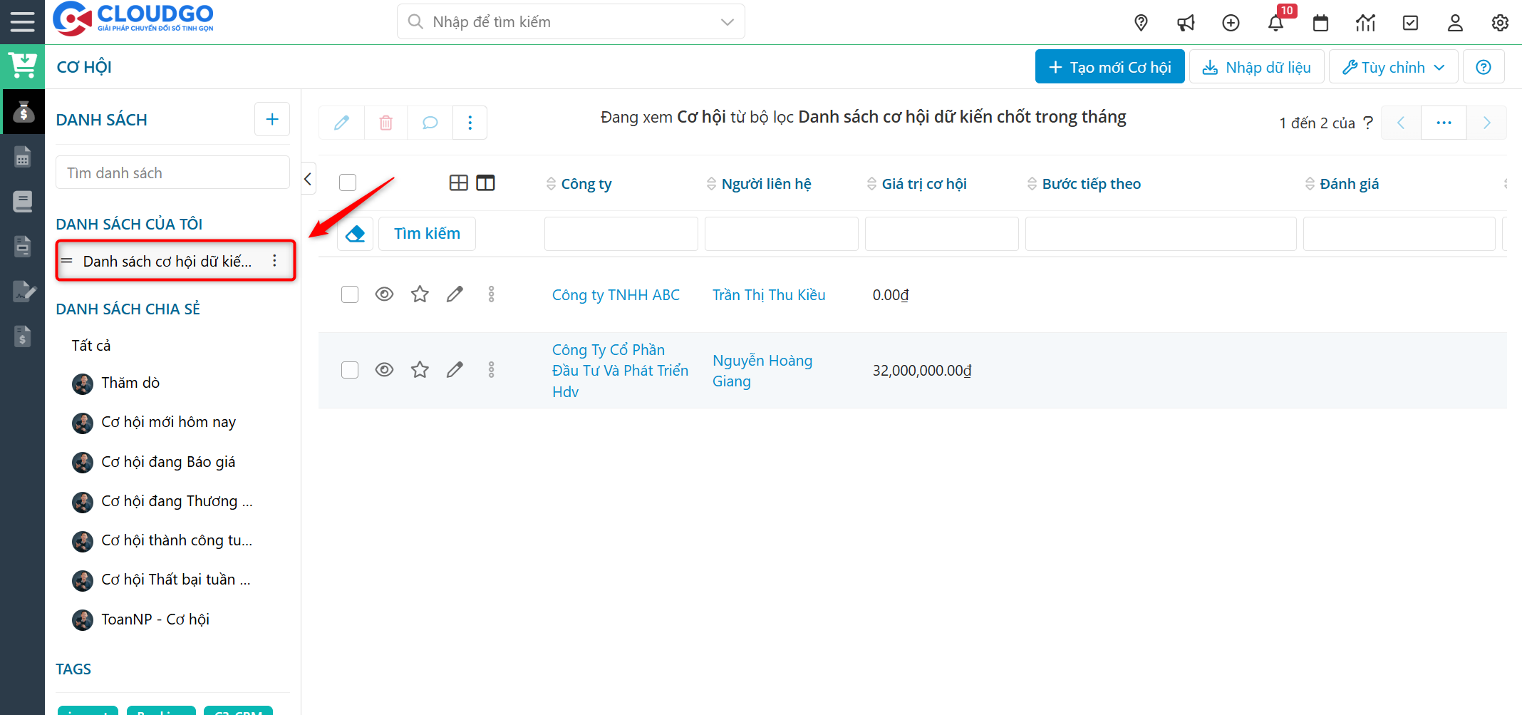Screen dimensions: 1522x715
Task: Switch to split column view icon
Action: point(485,183)
